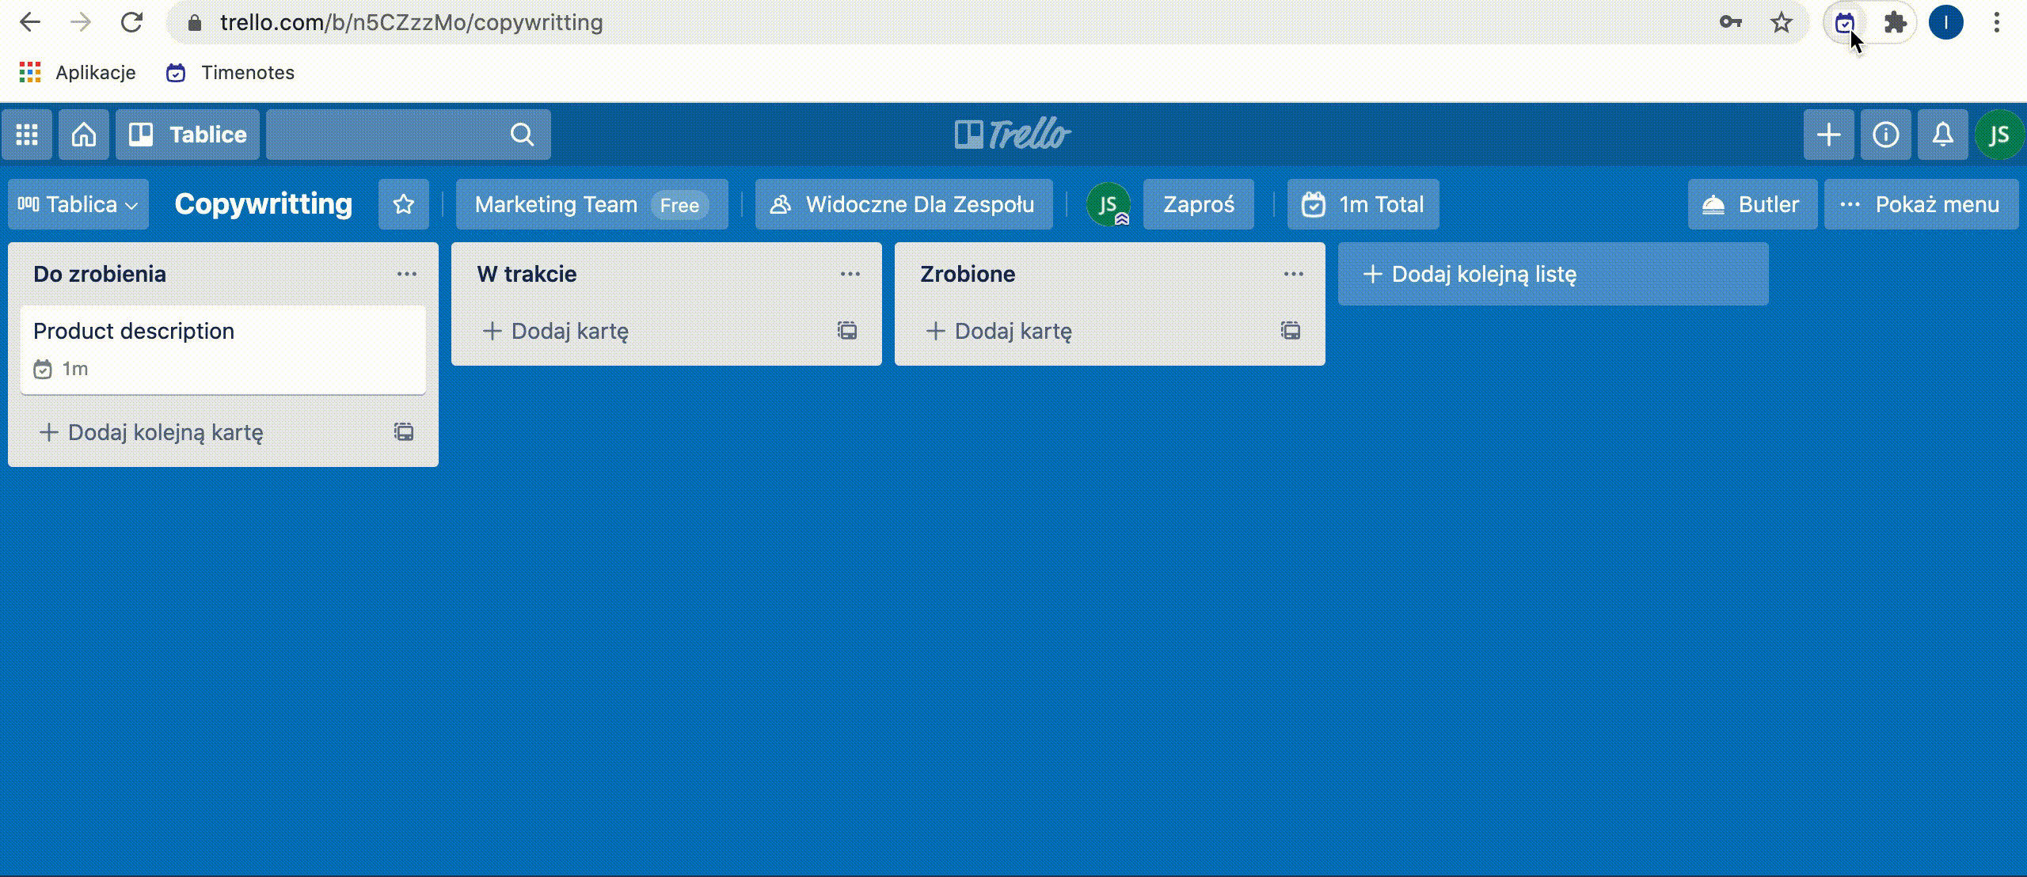Open the Product description card

222,348
